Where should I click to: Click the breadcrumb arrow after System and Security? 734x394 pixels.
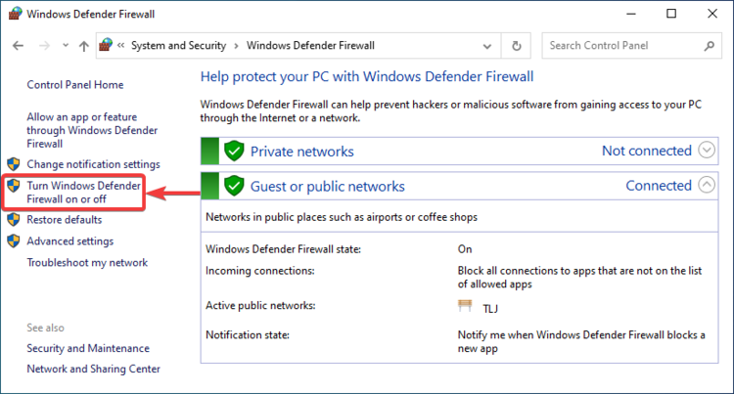tap(237, 46)
